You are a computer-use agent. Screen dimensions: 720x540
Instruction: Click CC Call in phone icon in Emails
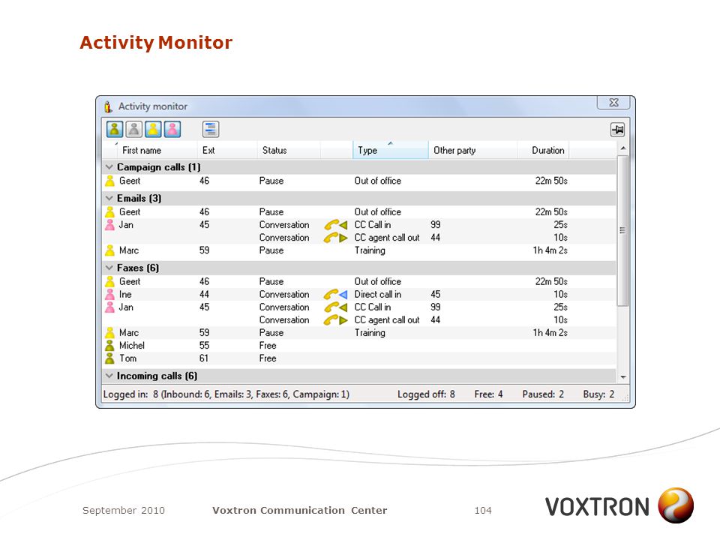(336, 225)
